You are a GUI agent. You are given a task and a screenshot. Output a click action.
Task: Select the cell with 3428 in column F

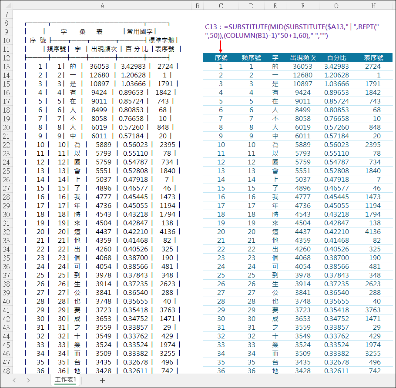[302, 371]
